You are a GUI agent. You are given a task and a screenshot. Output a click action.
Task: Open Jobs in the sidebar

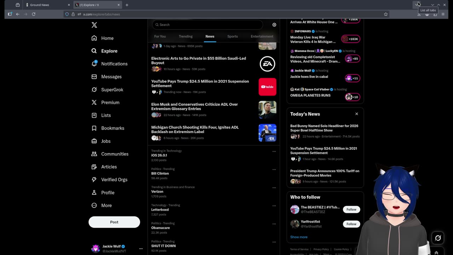click(x=101, y=141)
